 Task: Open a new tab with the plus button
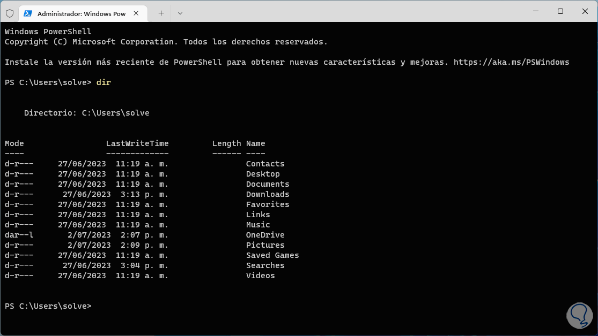(x=161, y=13)
